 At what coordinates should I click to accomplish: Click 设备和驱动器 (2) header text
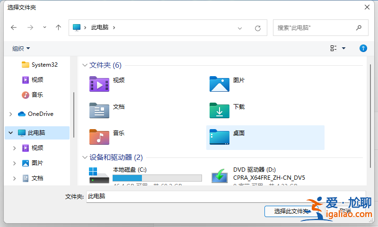click(x=116, y=157)
